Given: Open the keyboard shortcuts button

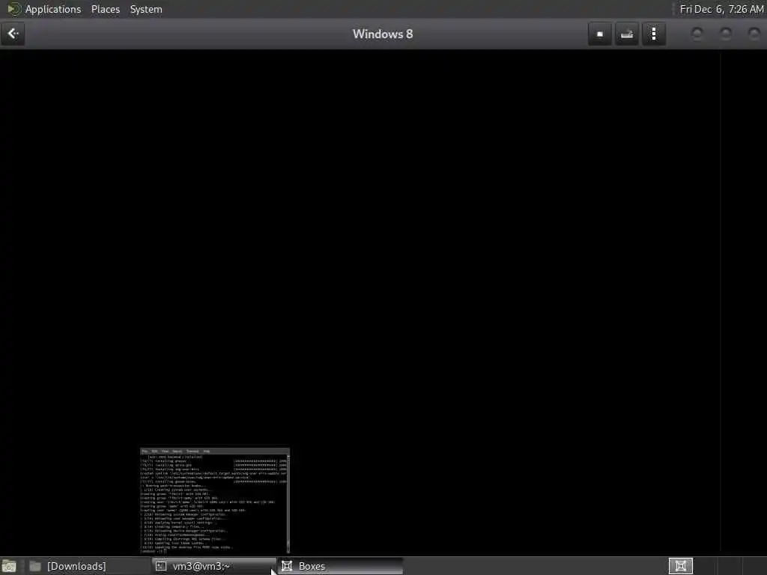Looking at the screenshot, I should (x=627, y=34).
